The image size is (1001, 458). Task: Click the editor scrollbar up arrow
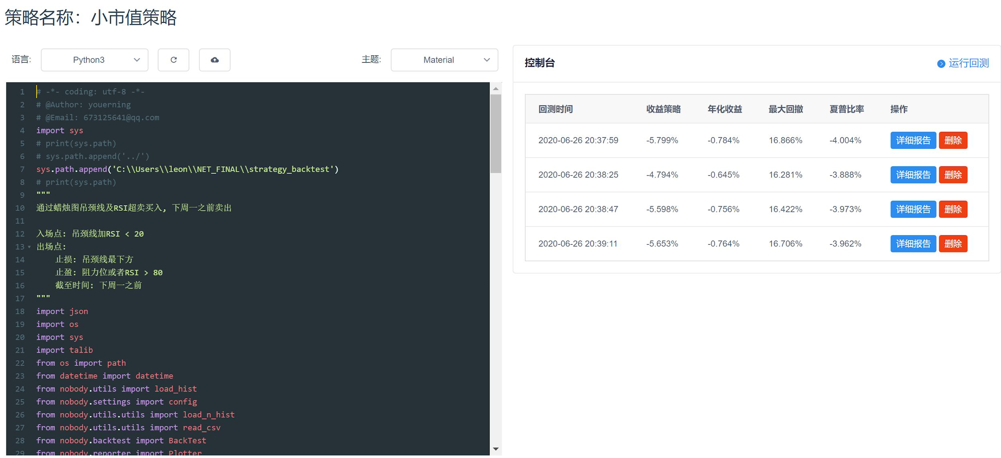point(496,89)
